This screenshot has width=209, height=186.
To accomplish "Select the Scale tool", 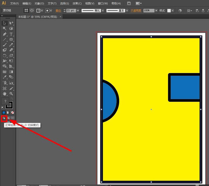I will coord(11,56).
